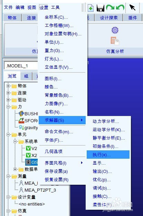
Task: Switch to the 組 browser tab
Action: pyautogui.click(x=26, y=76)
